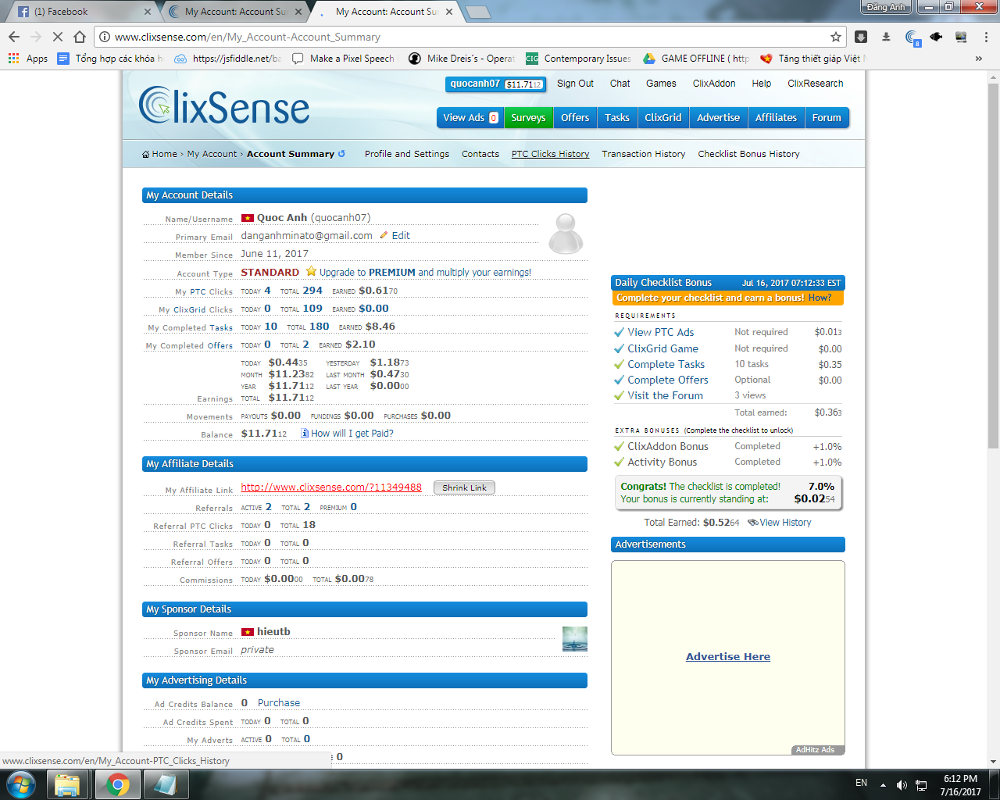Open Transaction History
1000x800 pixels.
(644, 154)
